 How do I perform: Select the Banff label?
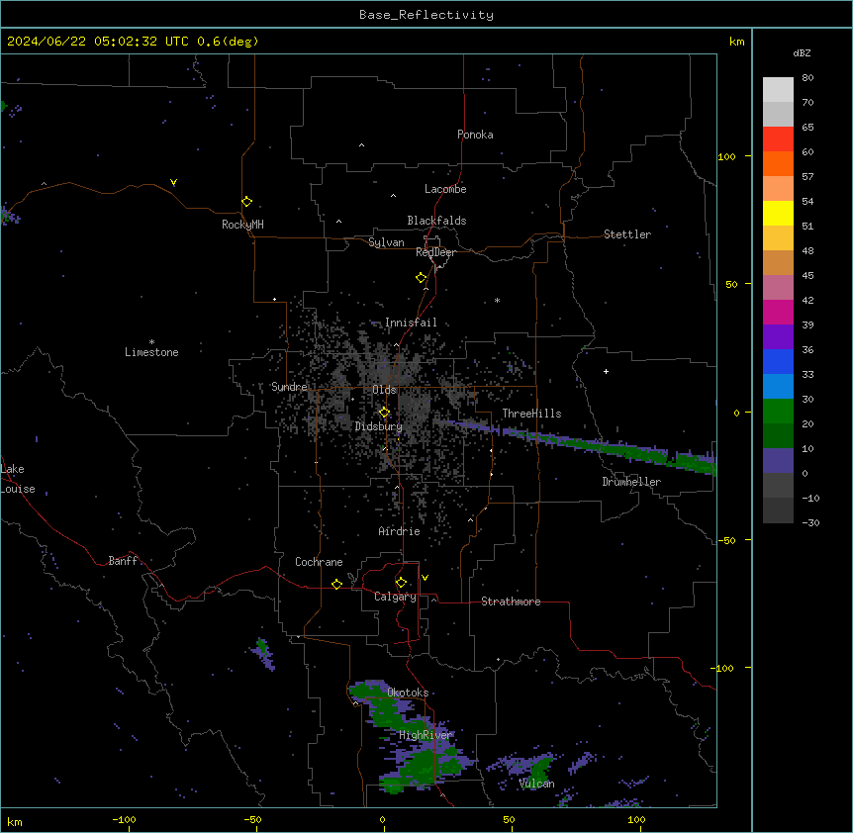(123, 561)
